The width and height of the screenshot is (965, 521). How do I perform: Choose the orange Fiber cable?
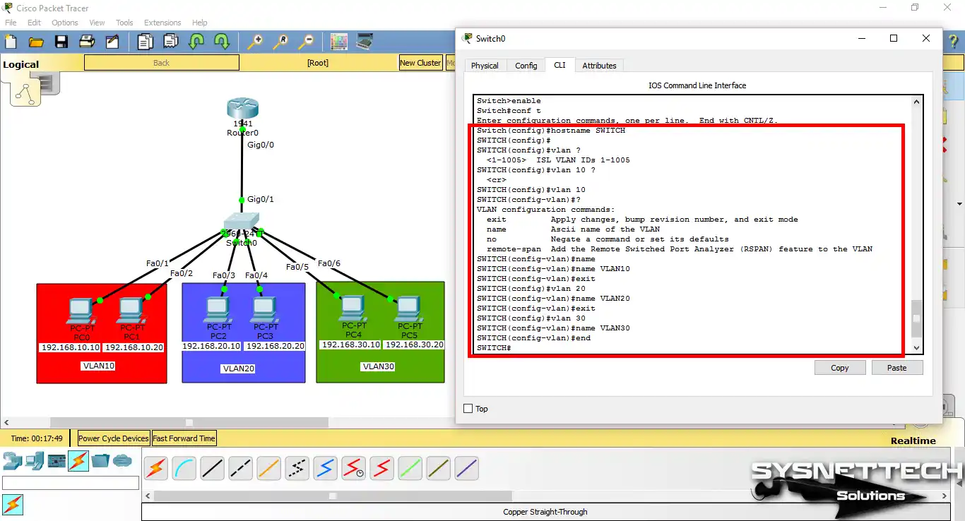click(268, 468)
